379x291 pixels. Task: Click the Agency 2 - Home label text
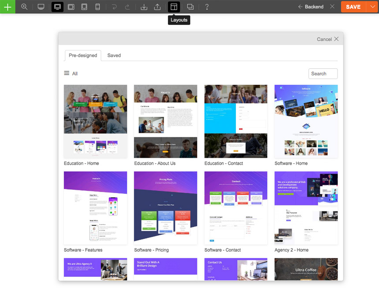[291, 250]
